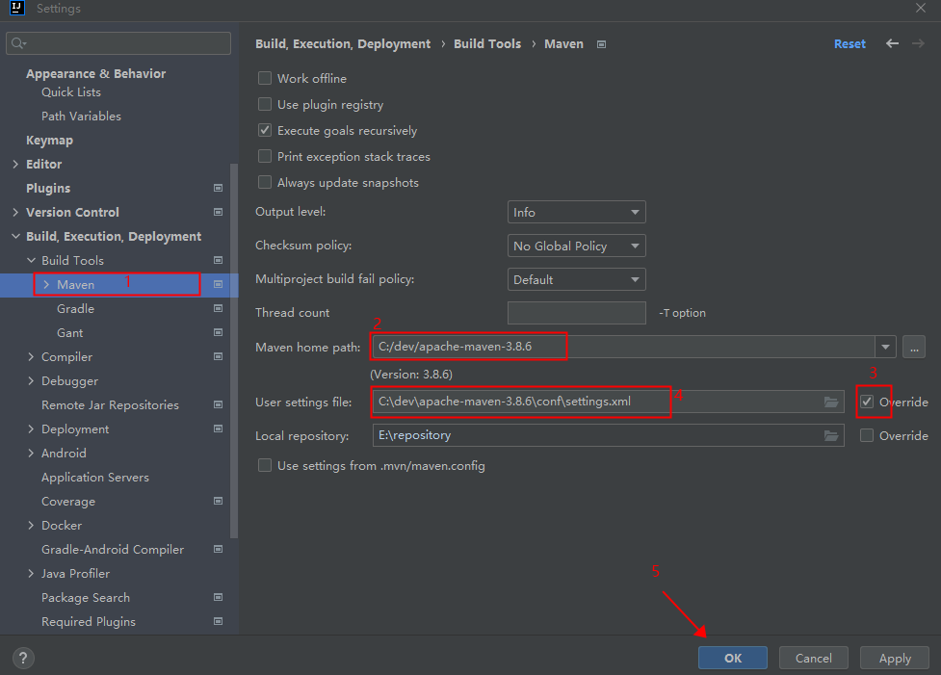Select Gradle in Build Tools tree
Viewport: 941px width, 675px height.
(75, 308)
